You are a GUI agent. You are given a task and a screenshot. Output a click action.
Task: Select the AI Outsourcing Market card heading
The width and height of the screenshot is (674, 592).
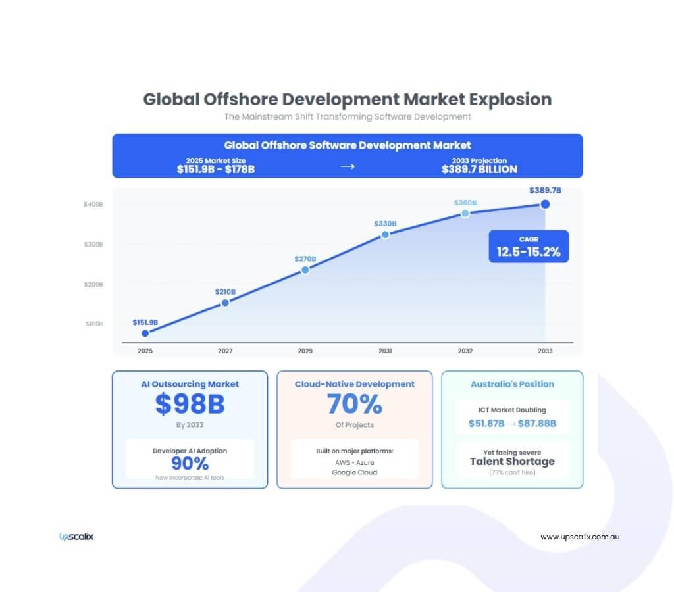[190, 384]
